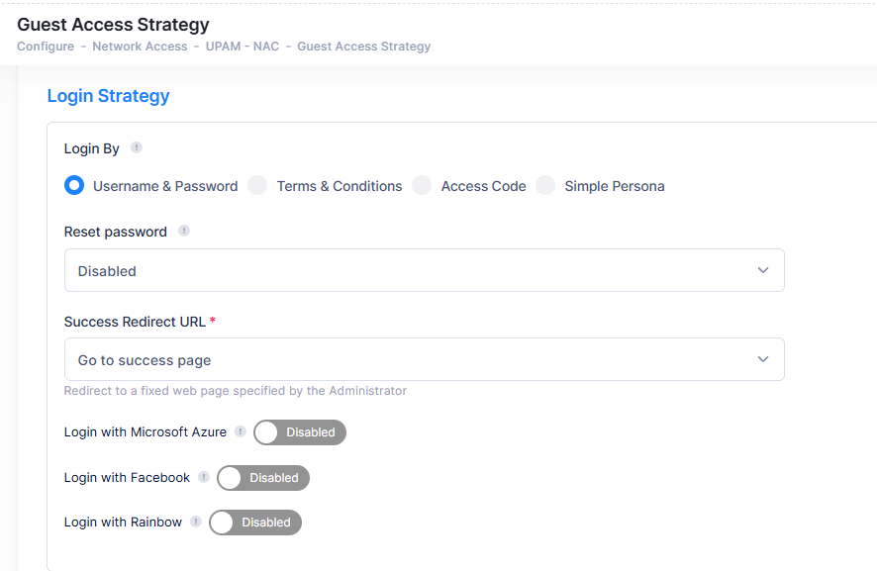Click the info icon next to Login with Facebook

point(204,478)
